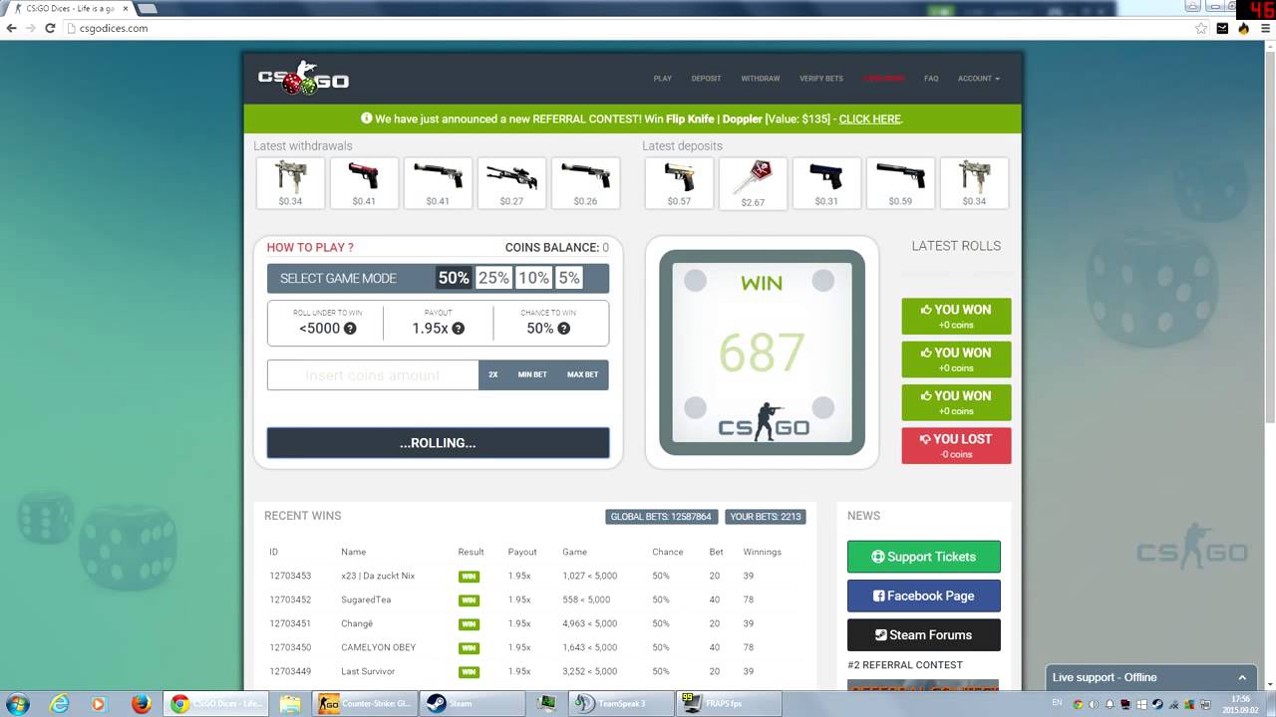
Task: Open the Steam Forums button
Action: [x=923, y=634]
